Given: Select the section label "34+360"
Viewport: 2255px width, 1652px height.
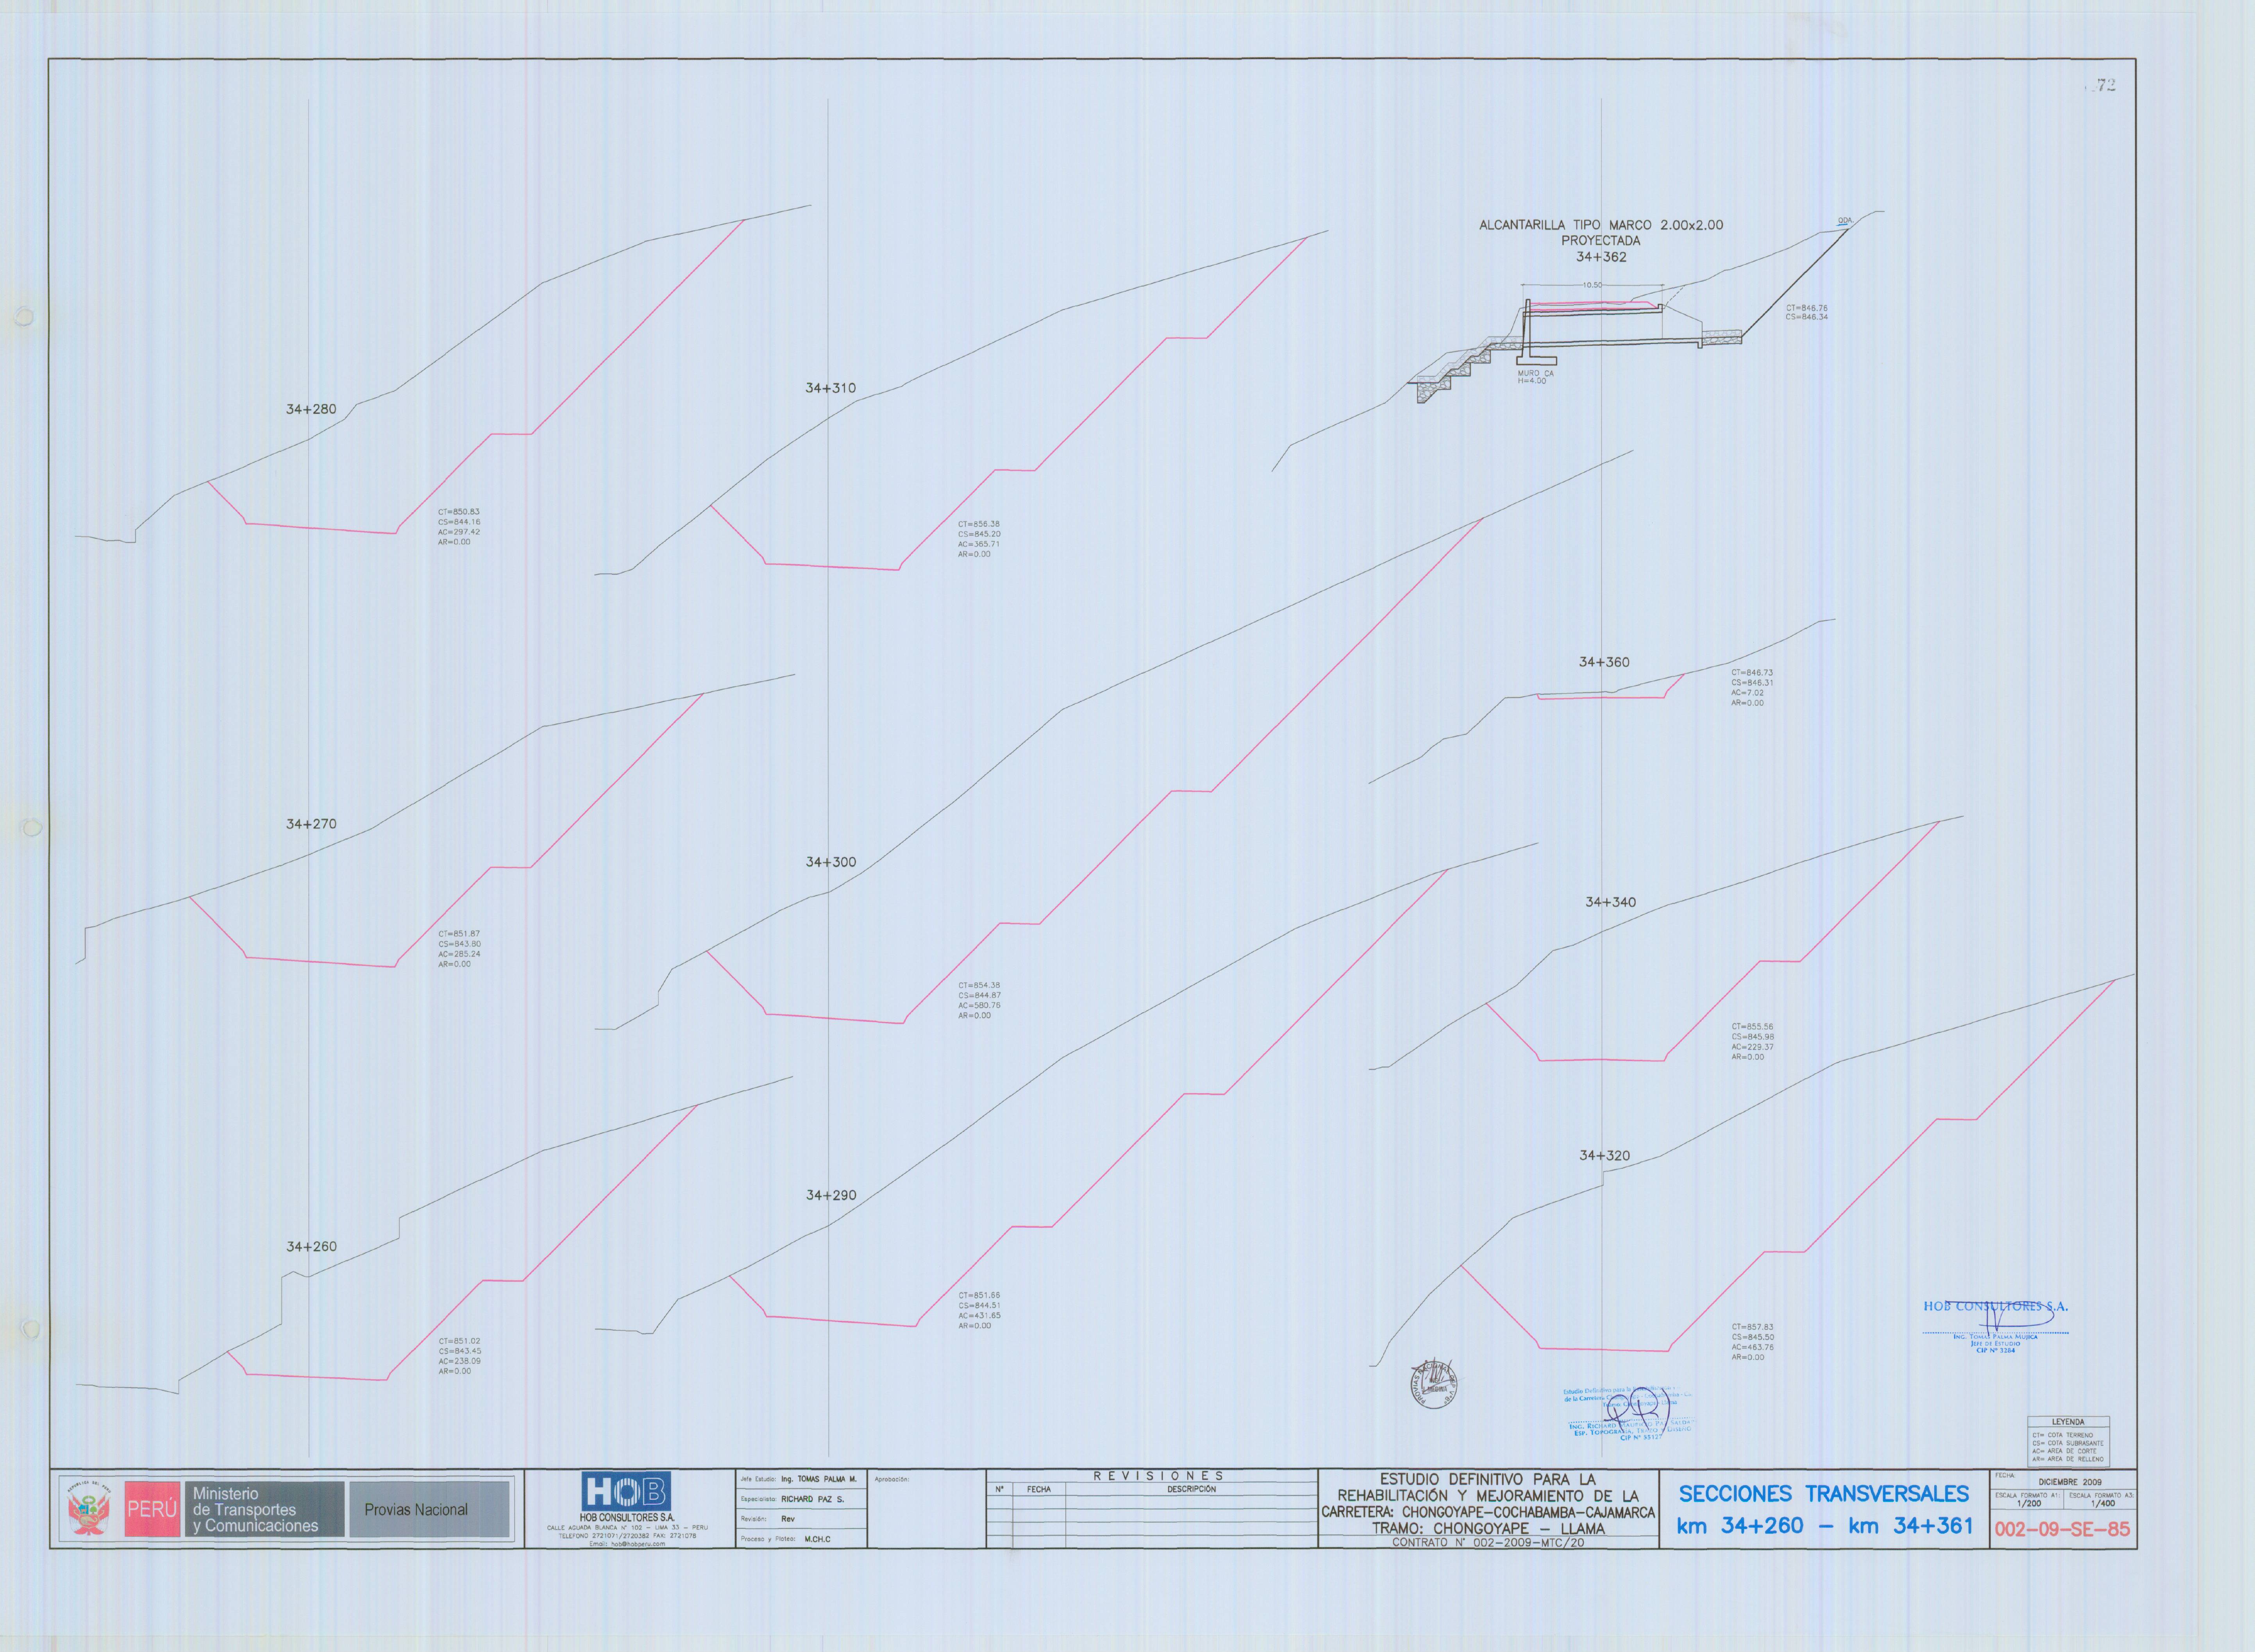Looking at the screenshot, I should pyautogui.click(x=1604, y=662).
